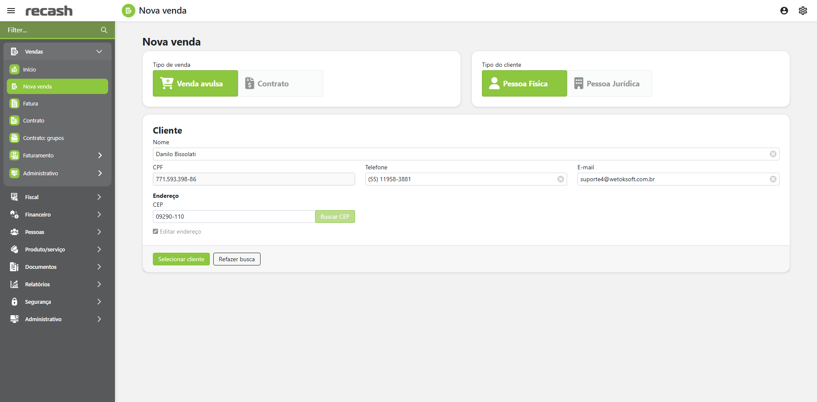Expand the Financeiro menu

click(x=99, y=214)
